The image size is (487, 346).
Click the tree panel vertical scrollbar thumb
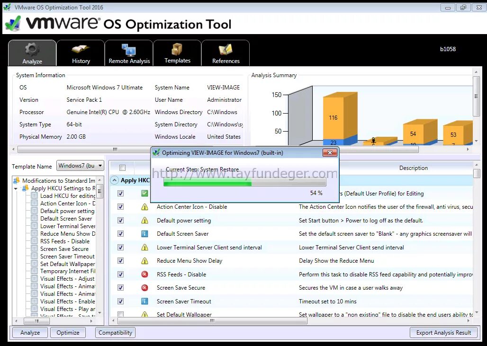click(99, 191)
